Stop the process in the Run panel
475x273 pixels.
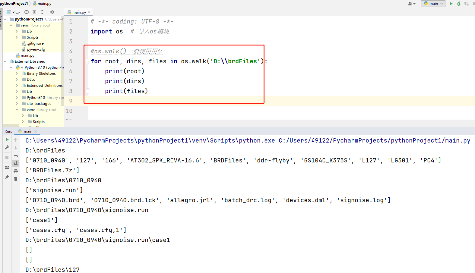(x=7, y=157)
